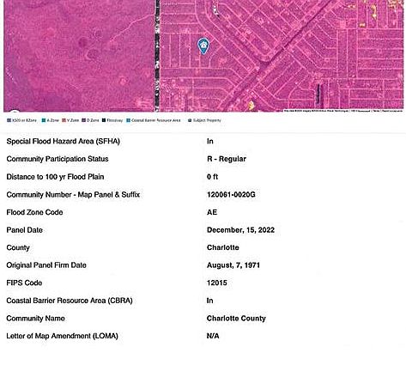
Task: Click the 'Subject Property' legend text
Action: 207,120
